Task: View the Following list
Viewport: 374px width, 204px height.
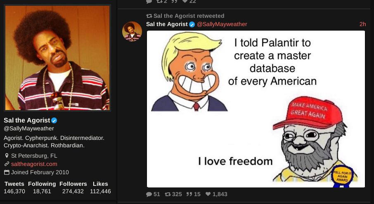Action: (x=42, y=187)
